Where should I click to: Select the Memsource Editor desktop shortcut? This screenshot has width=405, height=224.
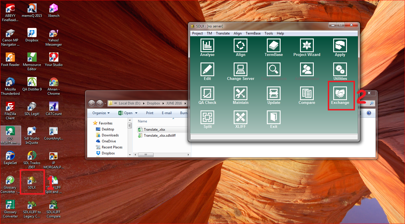32,62
